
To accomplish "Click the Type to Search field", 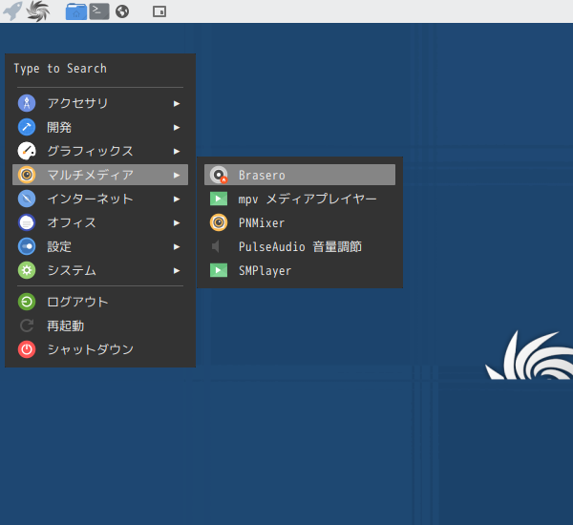I will 100,69.
